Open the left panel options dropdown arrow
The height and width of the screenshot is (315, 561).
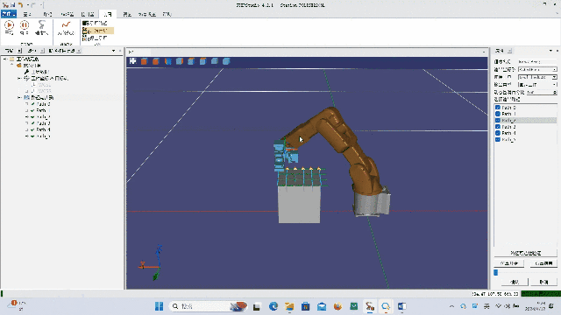coord(113,51)
